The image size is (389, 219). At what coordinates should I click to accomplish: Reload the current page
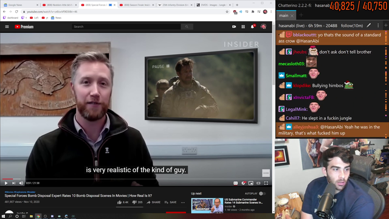(16, 12)
